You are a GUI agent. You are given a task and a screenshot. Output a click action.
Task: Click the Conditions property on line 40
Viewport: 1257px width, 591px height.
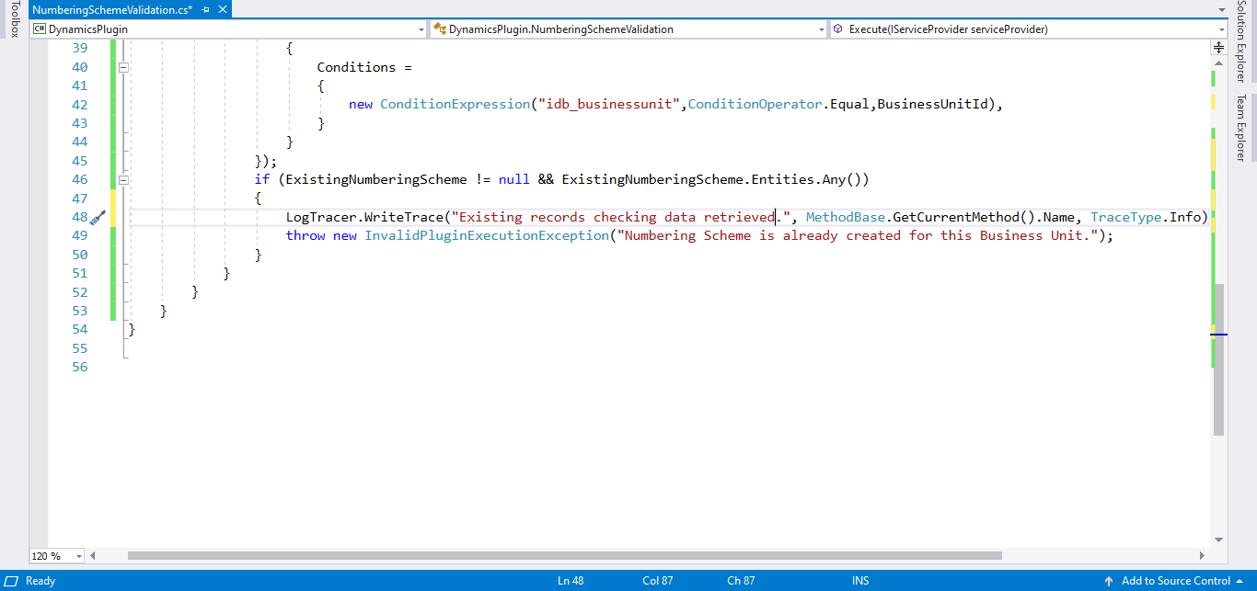point(356,67)
